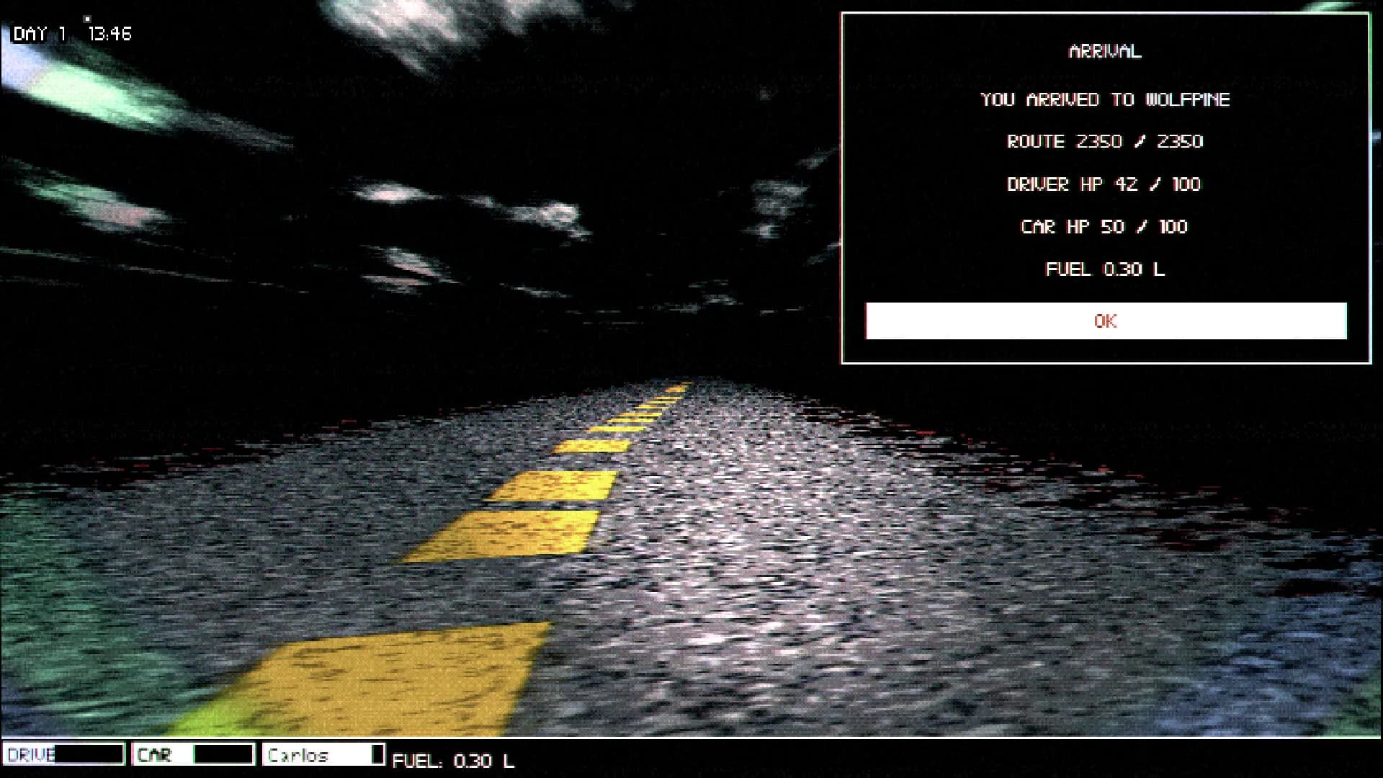Select dialog's FUEL 0.30 L line
Viewport: 1383px width, 778px height.
point(1105,269)
